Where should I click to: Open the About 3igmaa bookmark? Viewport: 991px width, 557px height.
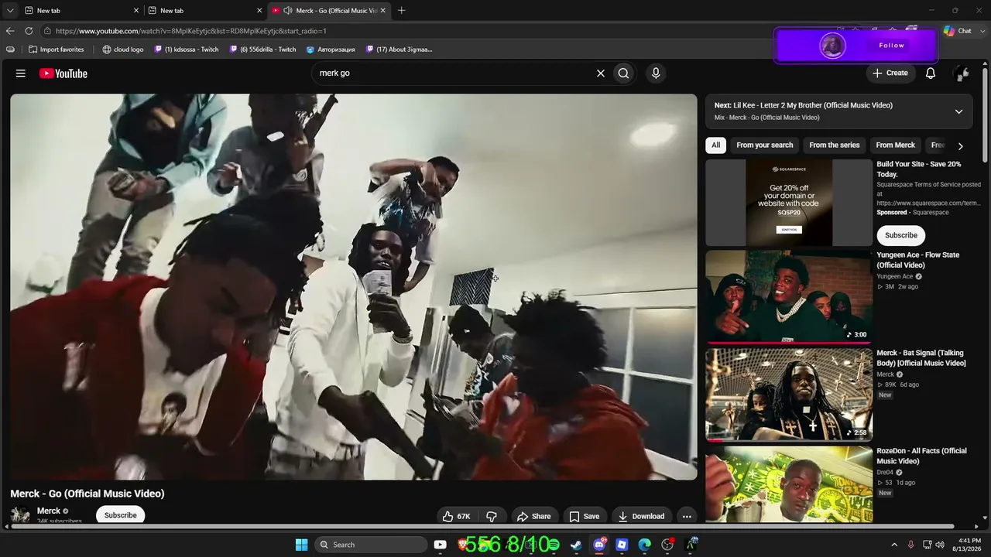coord(399,50)
